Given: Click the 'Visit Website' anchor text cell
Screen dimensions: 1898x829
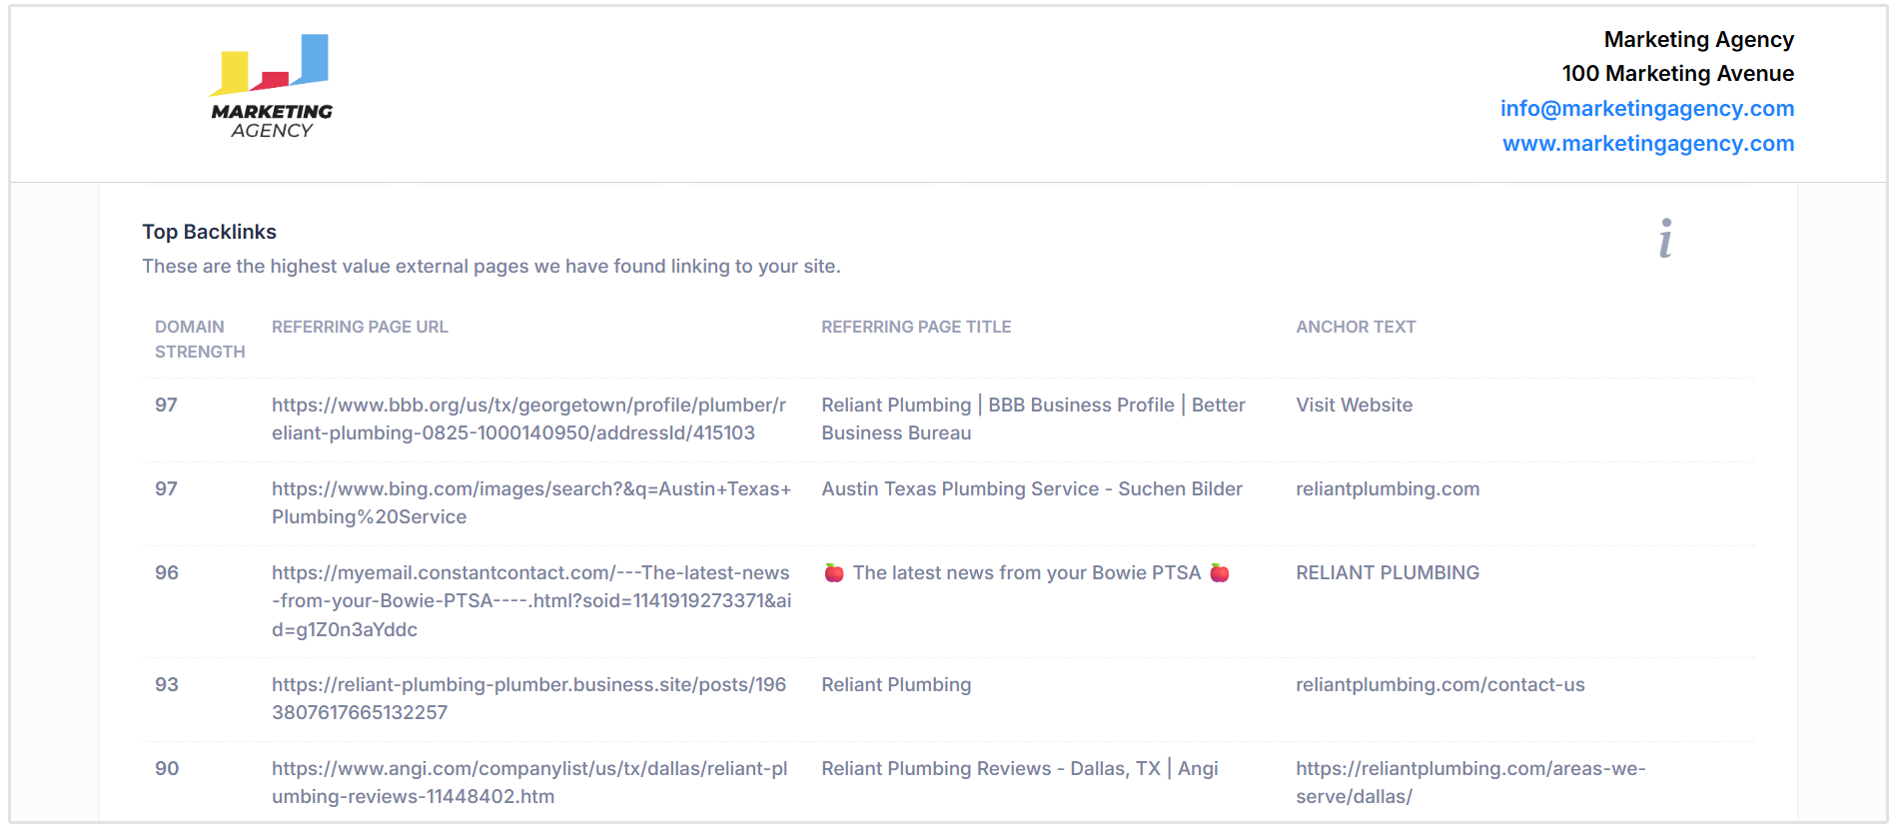Looking at the screenshot, I should point(1354,405).
